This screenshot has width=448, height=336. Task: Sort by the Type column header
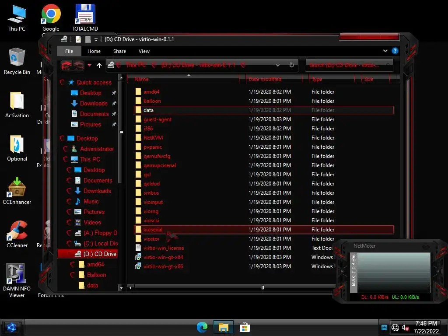point(332,79)
